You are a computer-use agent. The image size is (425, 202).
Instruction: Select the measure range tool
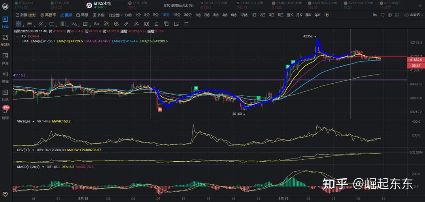(x=85, y=24)
